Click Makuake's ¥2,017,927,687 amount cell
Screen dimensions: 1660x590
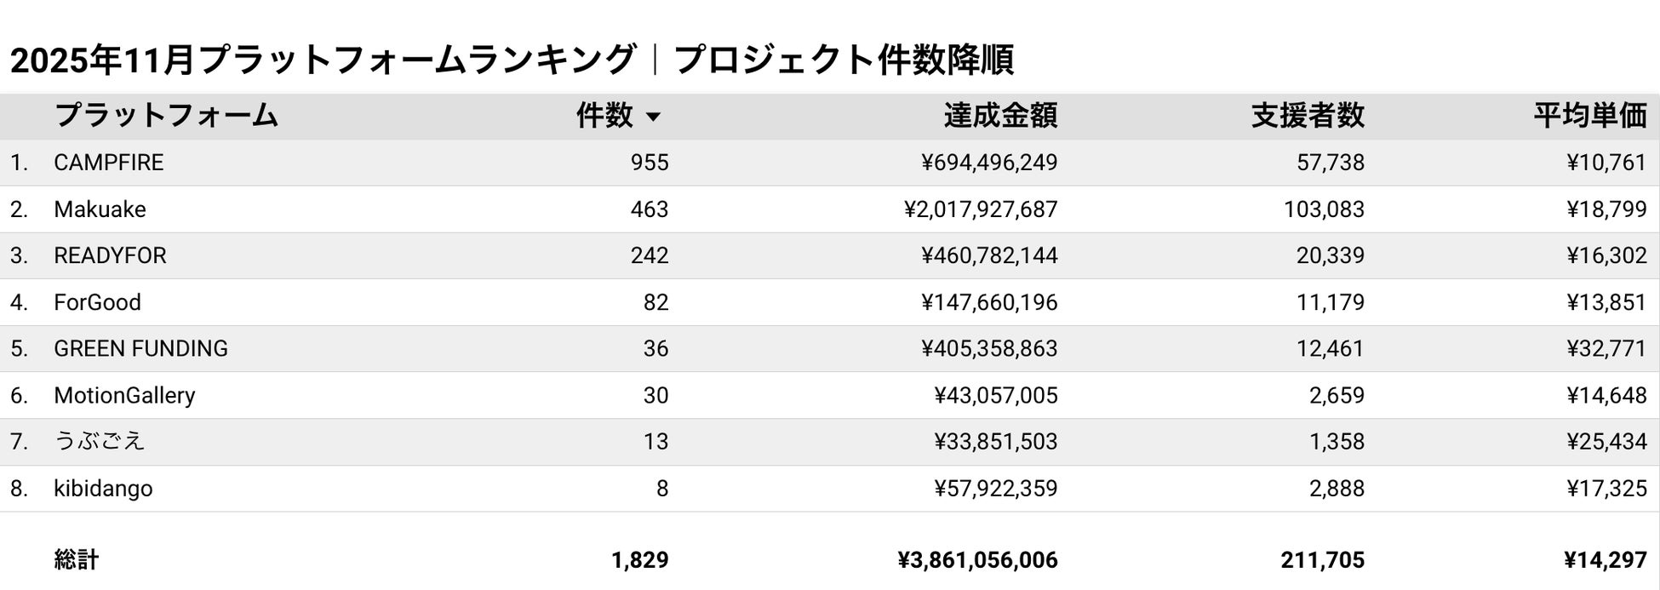click(981, 209)
